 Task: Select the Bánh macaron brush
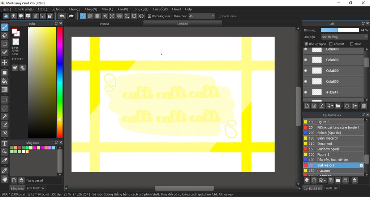pyautogui.click(x=334, y=138)
